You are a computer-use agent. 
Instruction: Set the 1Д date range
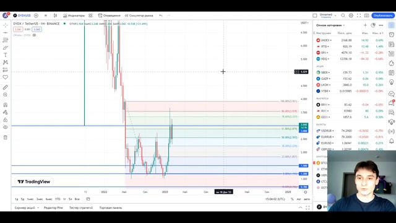tap(17, 199)
